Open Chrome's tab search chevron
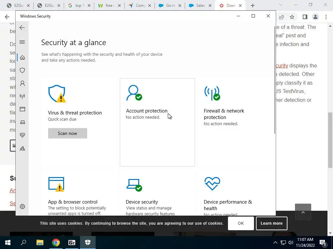 (281, 5)
